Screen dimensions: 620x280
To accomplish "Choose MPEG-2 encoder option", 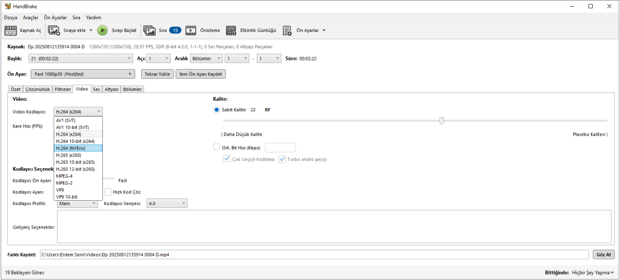I will [78, 183].
